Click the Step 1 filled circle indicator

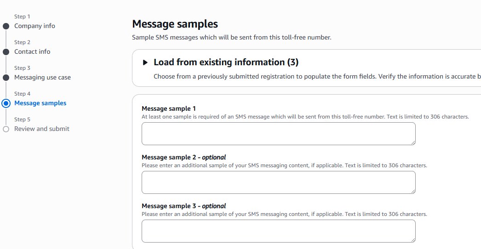tap(6, 26)
